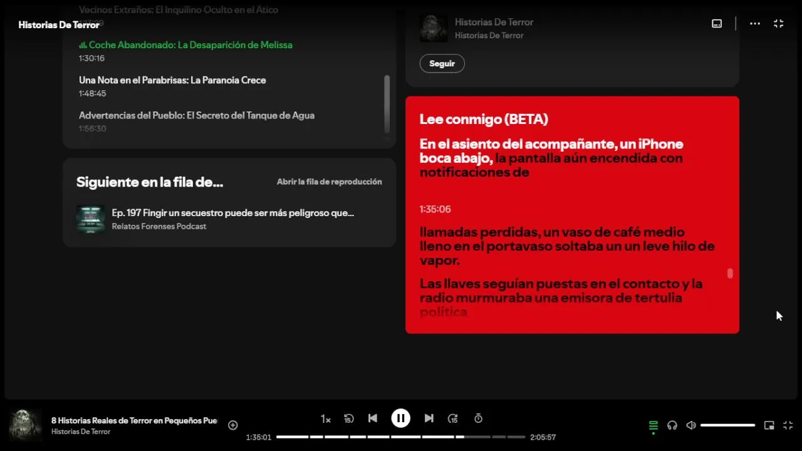The image size is (802, 451).
Task: Open Historias De Terror link under episode title
Action: [81, 432]
